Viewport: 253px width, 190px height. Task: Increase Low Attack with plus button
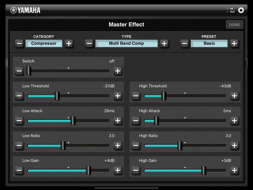click(x=118, y=121)
